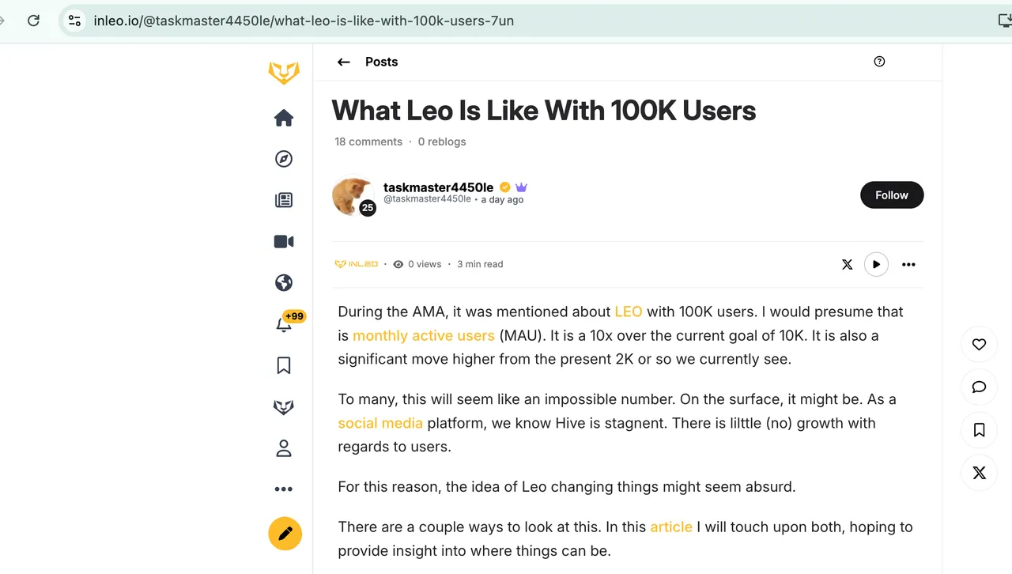Click the @taskmaster4450le handle
This screenshot has width=1012, height=574.
(427, 200)
